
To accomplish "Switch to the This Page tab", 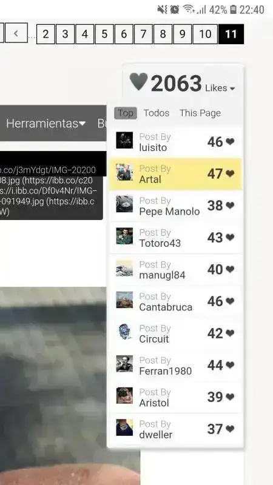I will pyautogui.click(x=200, y=113).
